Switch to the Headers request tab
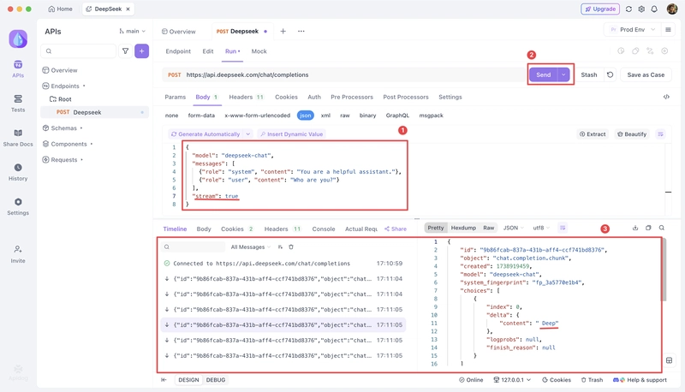The image size is (685, 392). (x=247, y=97)
